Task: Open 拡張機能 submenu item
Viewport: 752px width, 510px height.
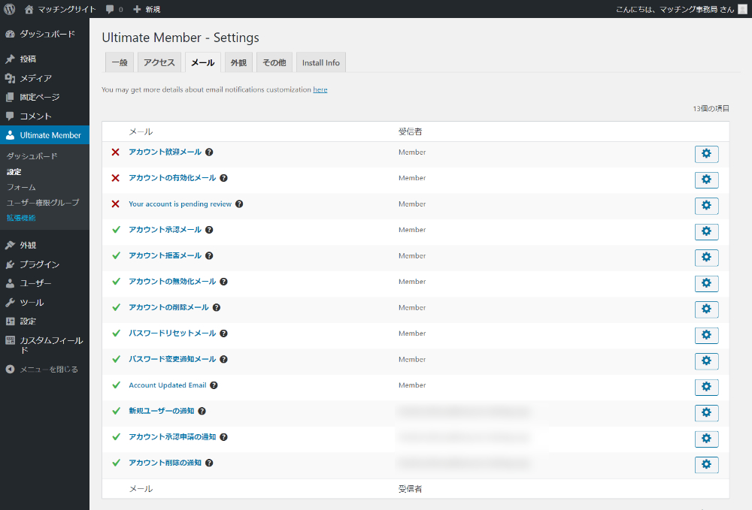Action: [21, 218]
